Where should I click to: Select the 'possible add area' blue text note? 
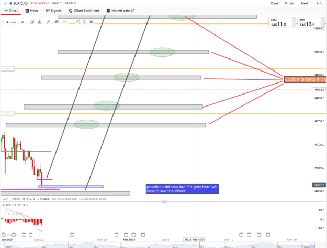tap(182, 189)
